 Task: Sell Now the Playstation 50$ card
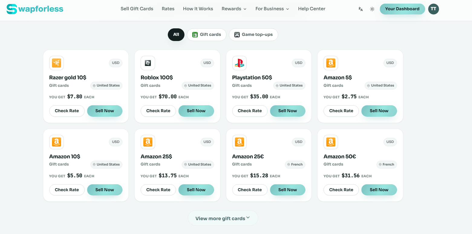(288, 111)
